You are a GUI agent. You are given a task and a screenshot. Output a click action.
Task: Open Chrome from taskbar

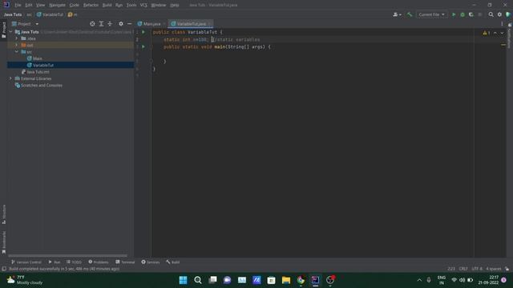(301, 280)
